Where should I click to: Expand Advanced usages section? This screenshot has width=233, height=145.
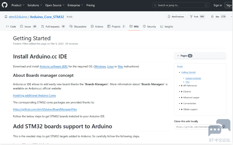[x=190, y=97]
